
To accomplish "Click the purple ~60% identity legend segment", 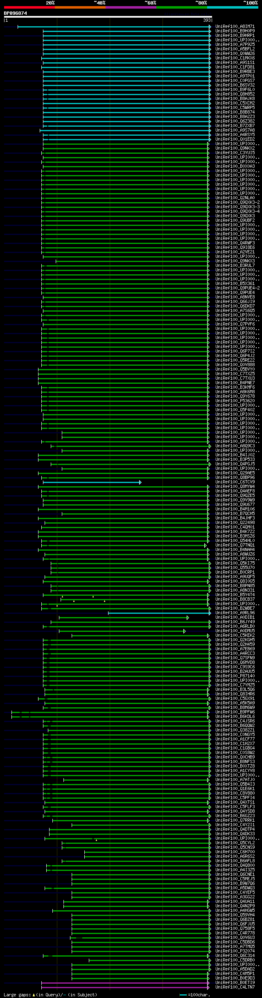I will 131,7.
